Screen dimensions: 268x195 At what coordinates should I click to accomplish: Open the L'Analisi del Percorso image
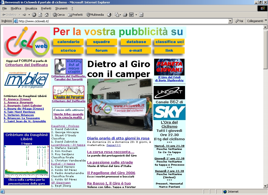point(69,93)
